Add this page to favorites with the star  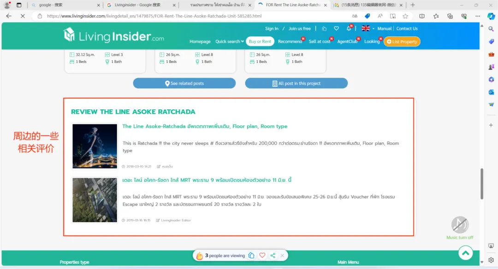pos(405,16)
